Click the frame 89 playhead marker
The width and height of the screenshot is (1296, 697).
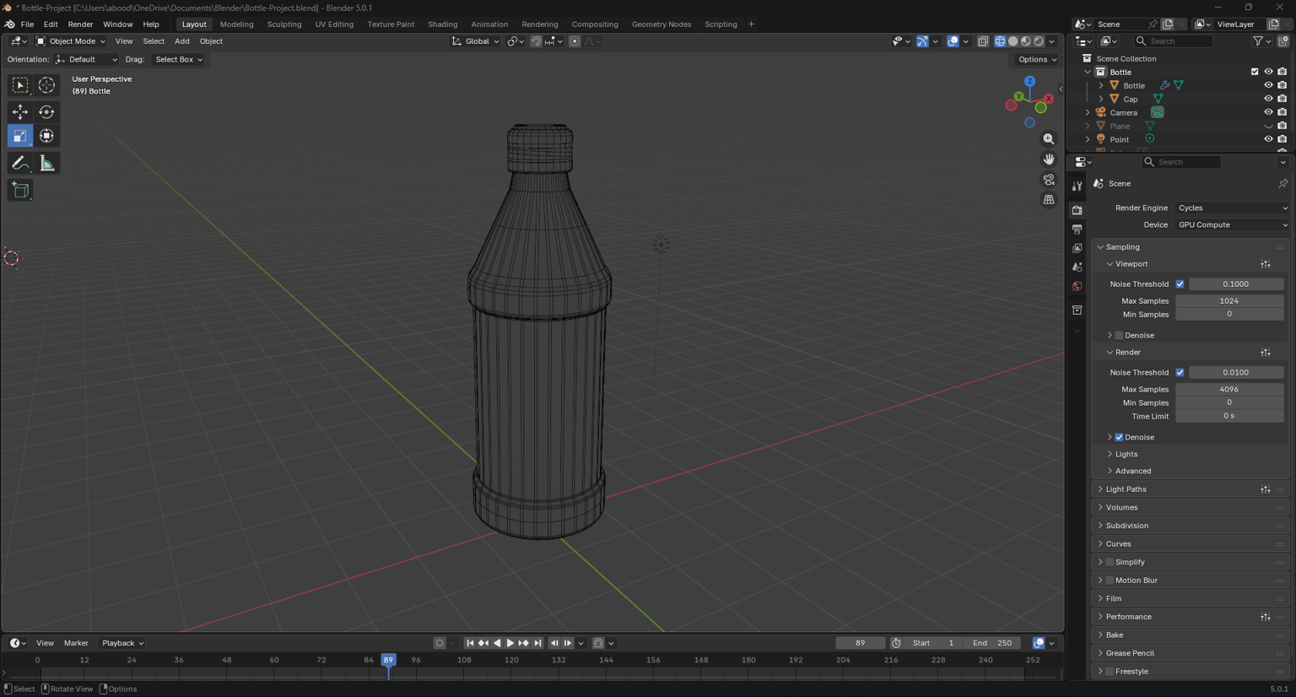coord(388,660)
